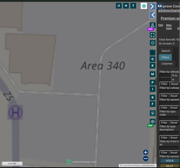Click the type description input field
Viewport: 180px width, 168px height.
pyautogui.click(x=169, y=133)
